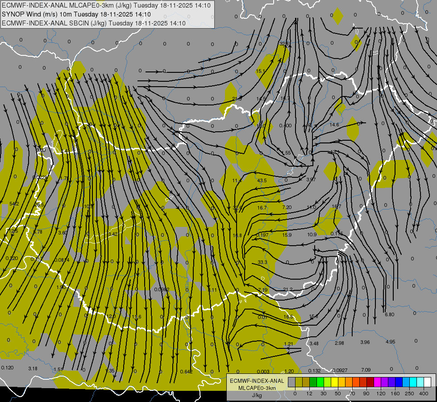437x402 pixels.
Task: Click the map value 32.8
Action: pos(284,44)
